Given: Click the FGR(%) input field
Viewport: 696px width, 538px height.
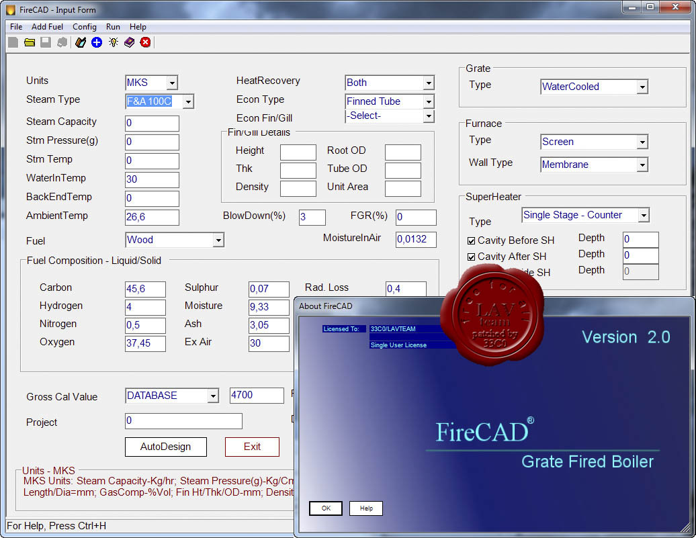Looking at the screenshot, I should (x=416, y=218).
